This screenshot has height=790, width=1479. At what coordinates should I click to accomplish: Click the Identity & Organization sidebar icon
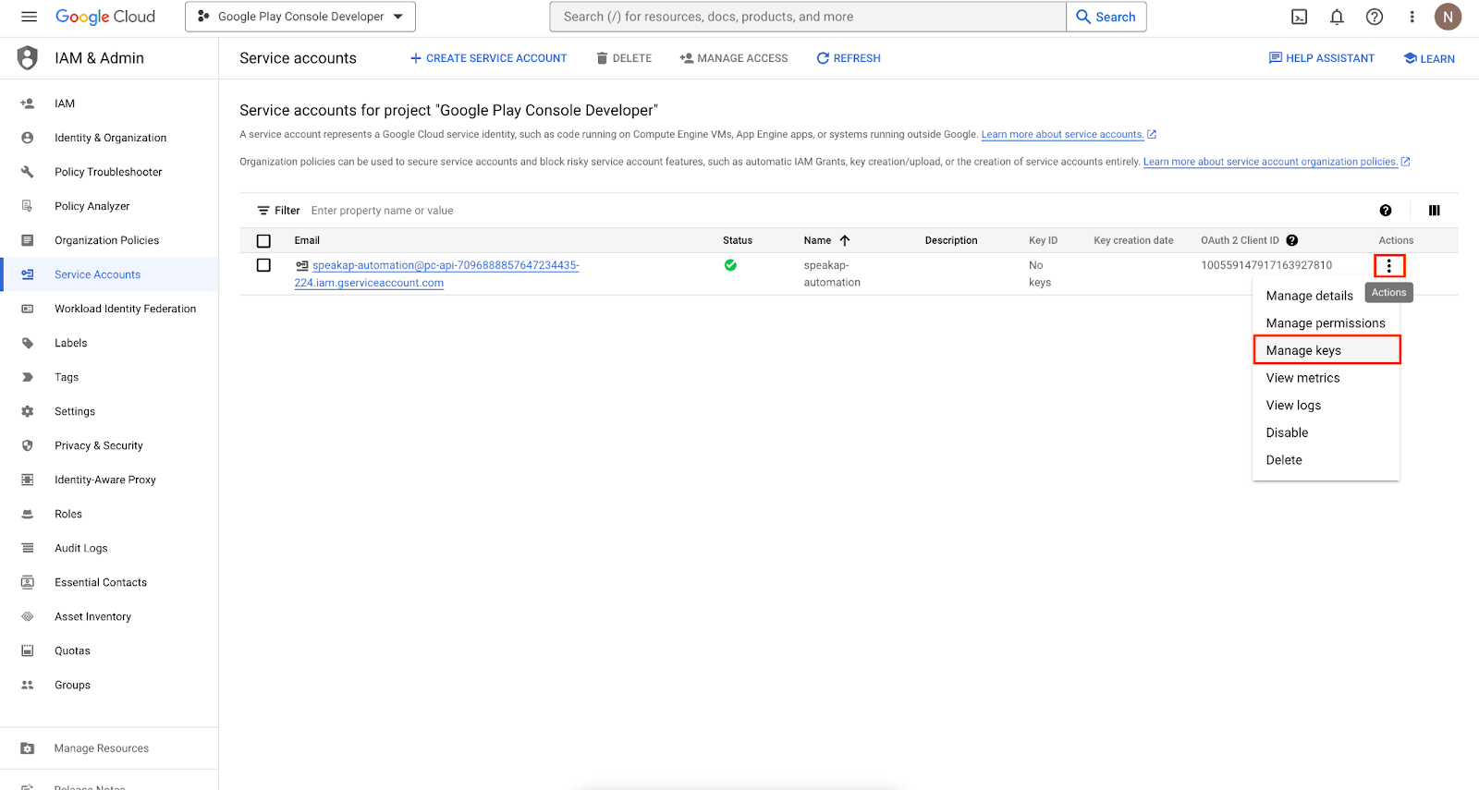pos(28,138)
